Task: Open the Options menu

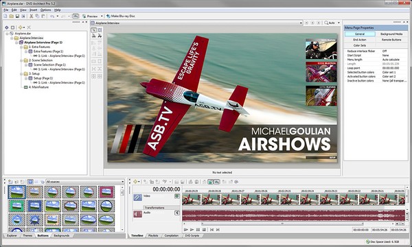Action: tap(46, 10)
